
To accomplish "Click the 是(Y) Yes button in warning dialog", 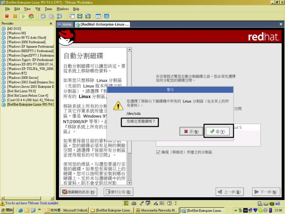I will pos(218,131).
